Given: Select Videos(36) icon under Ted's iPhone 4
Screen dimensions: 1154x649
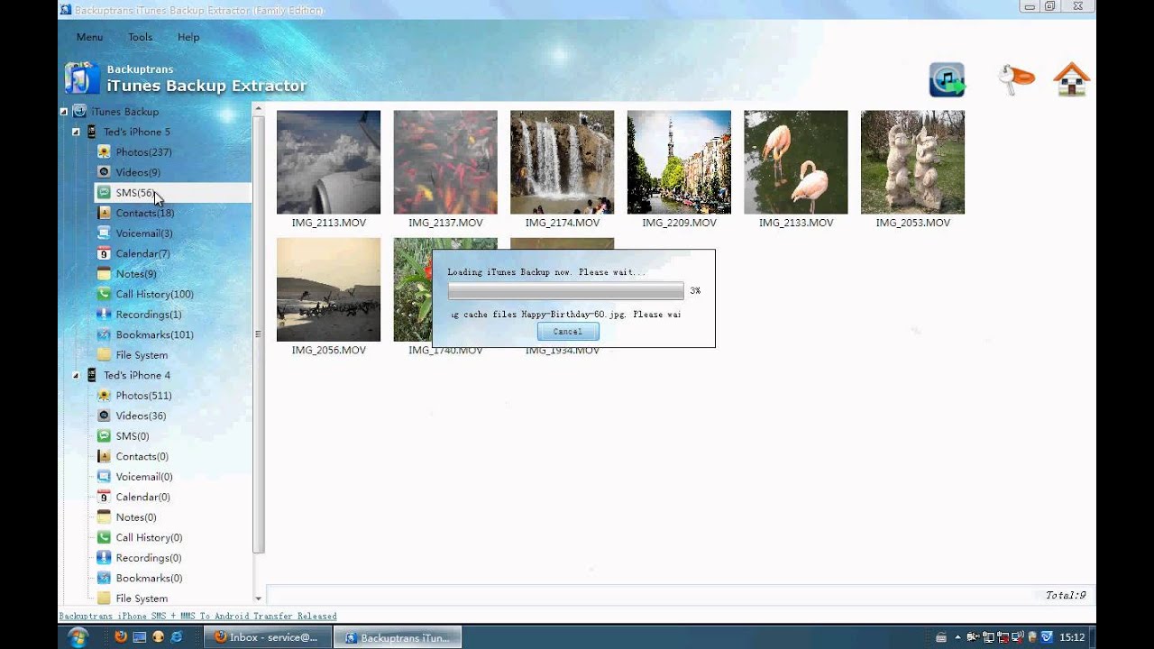Looking at the screenshot, I should click(104, 416).
